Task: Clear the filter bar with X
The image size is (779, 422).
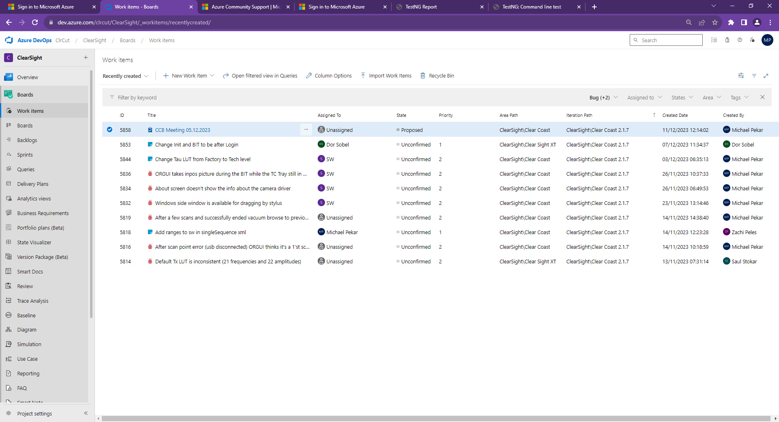Action: coord(762,97)
